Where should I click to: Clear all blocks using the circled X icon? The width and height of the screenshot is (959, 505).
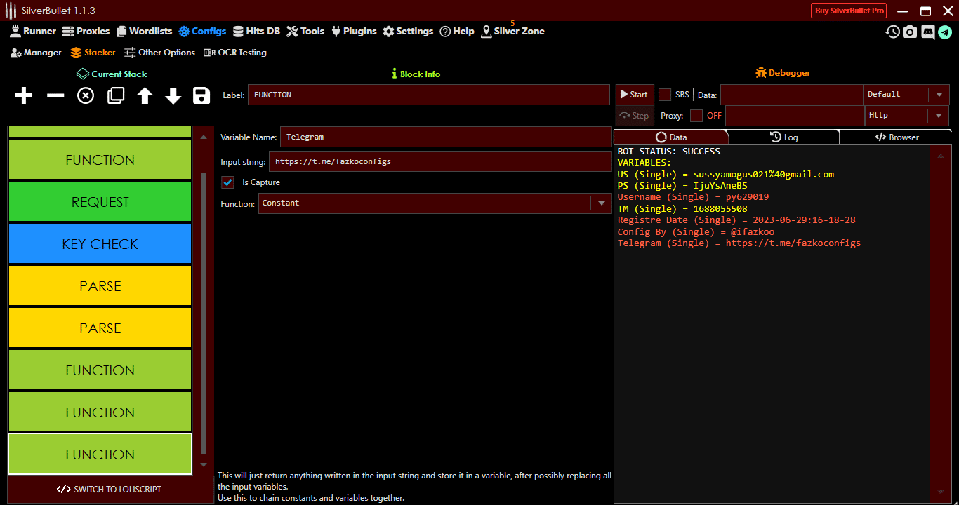85,95
